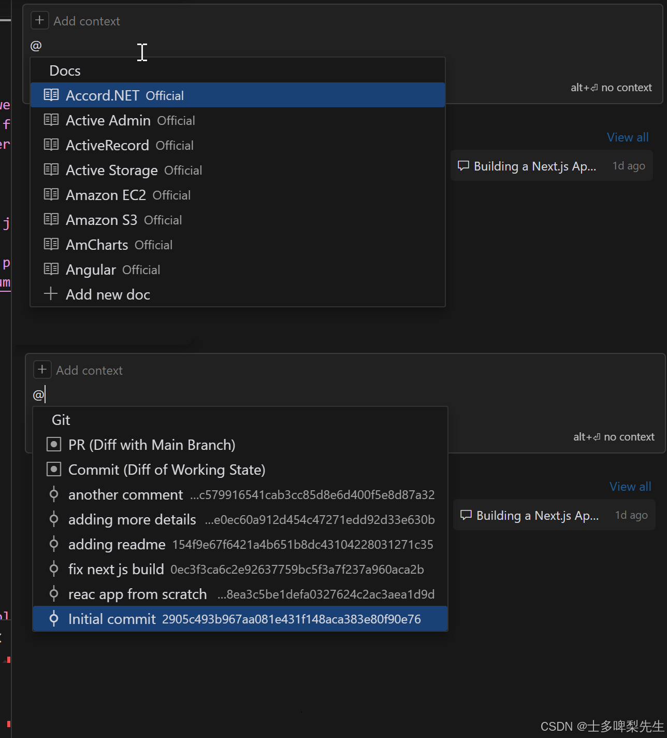Click the plus icon beside lower Add context
This screenshot has height=738, width=667.
pos(42,370)
